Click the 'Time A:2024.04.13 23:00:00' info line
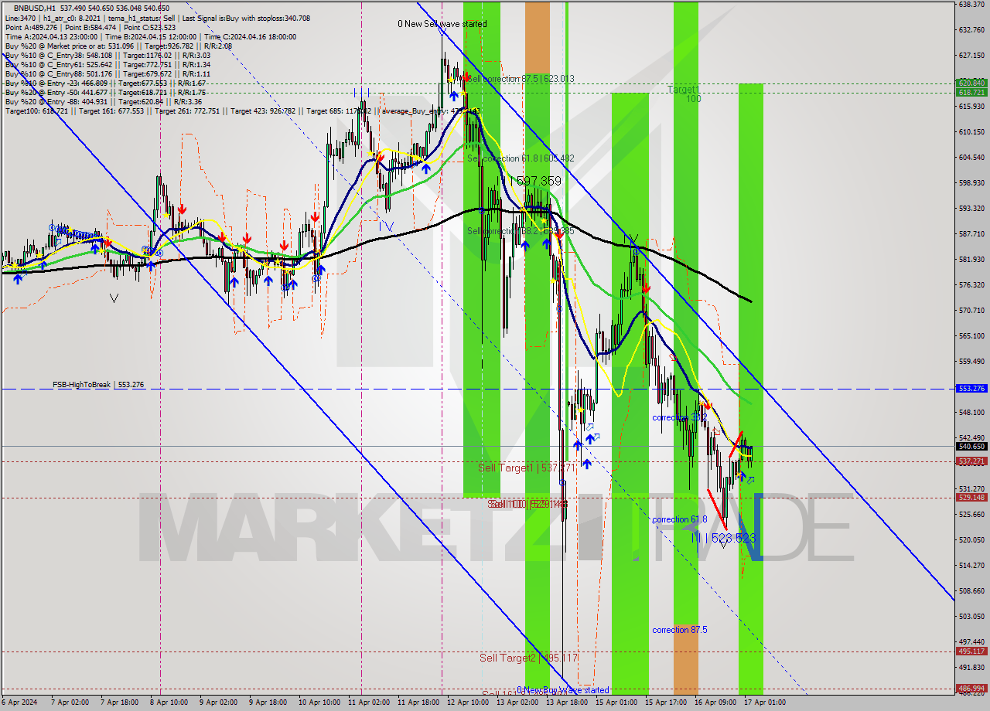 coord(151,36)
